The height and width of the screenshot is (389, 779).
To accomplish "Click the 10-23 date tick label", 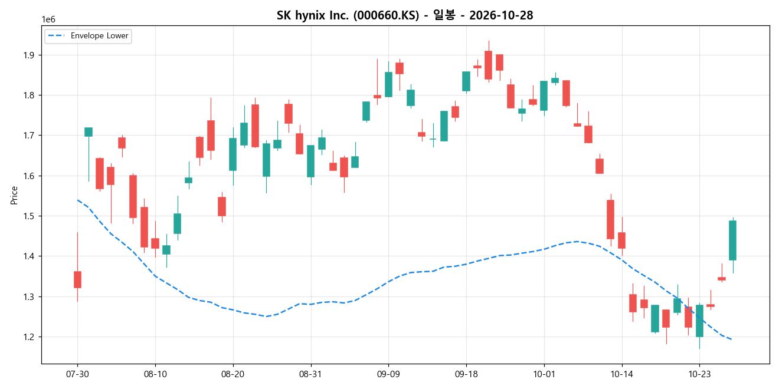I will click(699, 373).
